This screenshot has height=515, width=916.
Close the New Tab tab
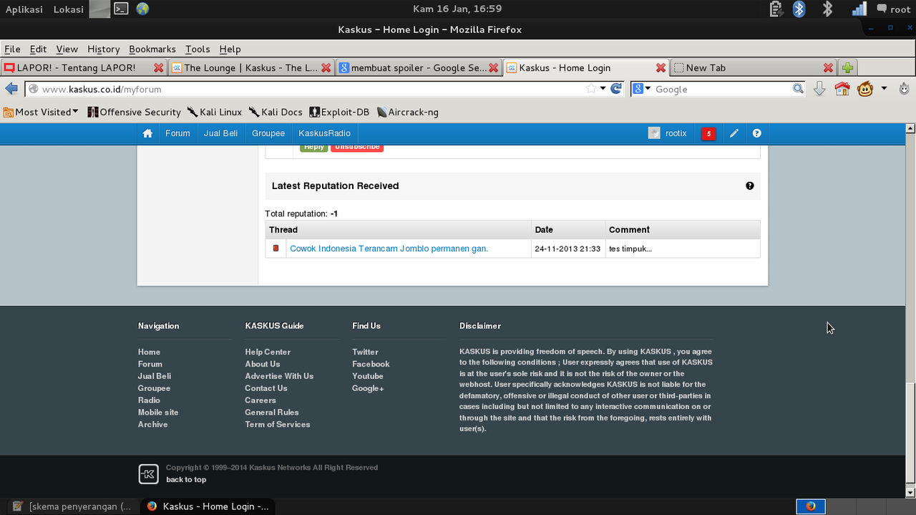click(x=828, y=67)
